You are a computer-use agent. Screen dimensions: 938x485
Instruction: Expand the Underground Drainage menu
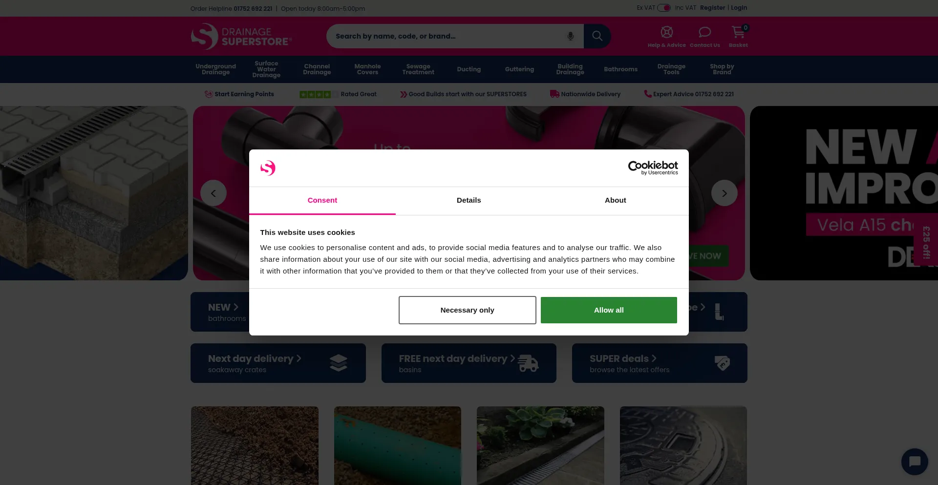pos(215,69)
